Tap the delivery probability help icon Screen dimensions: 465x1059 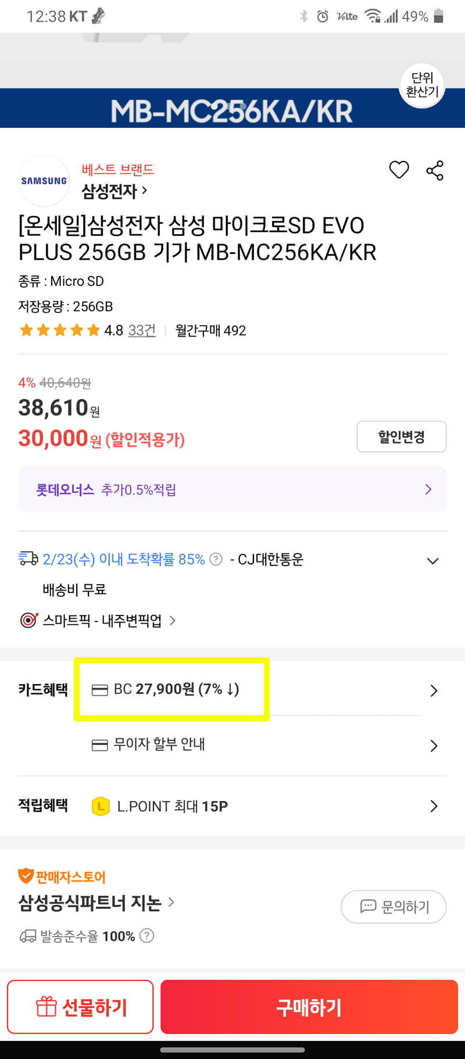[x=216, y=559]
